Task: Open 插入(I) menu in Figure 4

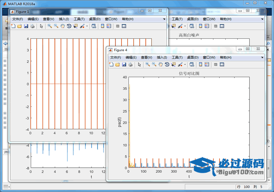Action: click(162, 57)
